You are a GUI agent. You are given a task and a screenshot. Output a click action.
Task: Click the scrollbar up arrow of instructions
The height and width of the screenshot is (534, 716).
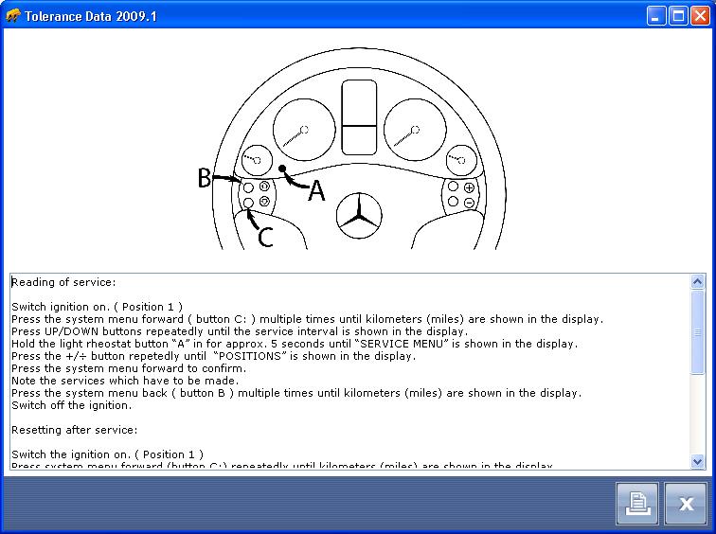tap(697, 281)
